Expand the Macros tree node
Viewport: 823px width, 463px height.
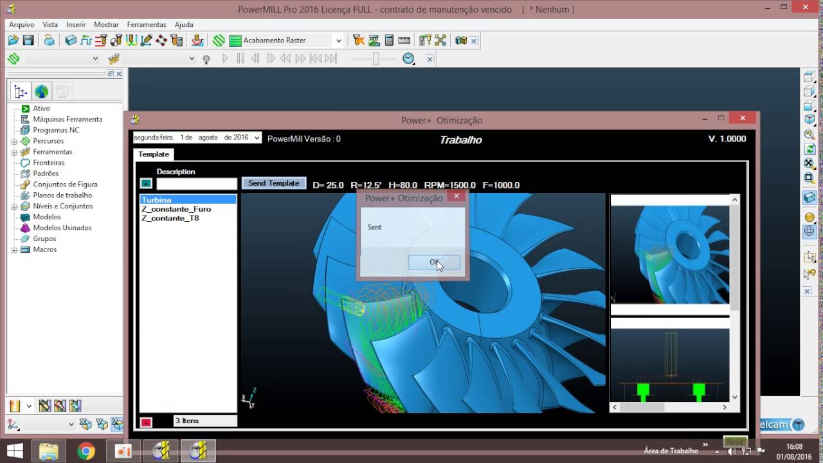pyautogui.click(x=14, y=250)
